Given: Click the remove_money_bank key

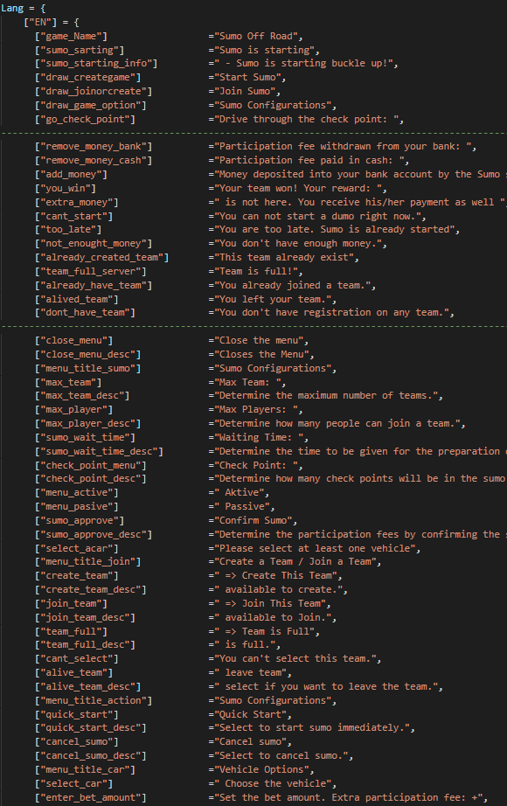Looking at the screenshot, I should [x=93, y=147].
